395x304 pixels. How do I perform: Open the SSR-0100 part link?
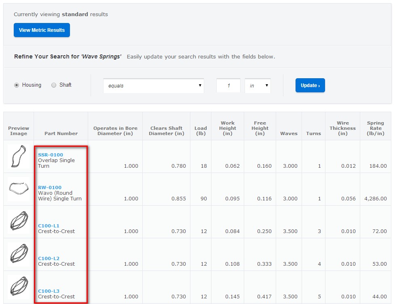pyautogui.click(x=51, y=155)
